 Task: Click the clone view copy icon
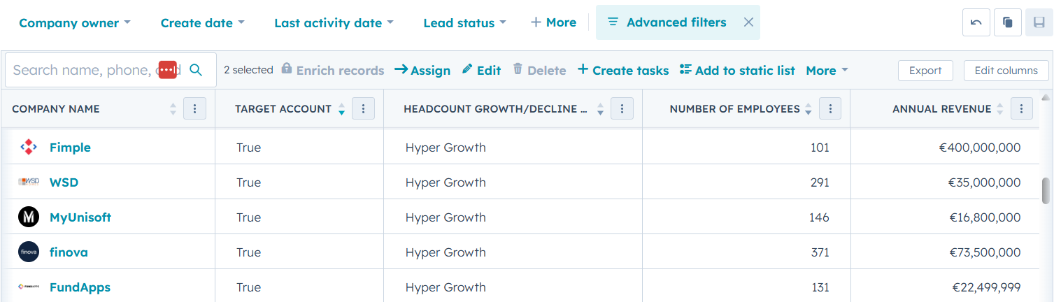[x=1008, y=22]
